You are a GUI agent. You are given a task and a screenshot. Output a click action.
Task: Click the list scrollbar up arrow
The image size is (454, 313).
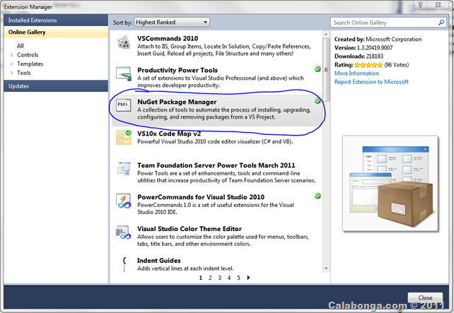[326, 34]
